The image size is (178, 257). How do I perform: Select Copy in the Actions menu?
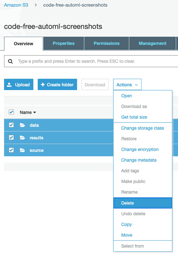point(143,224)
